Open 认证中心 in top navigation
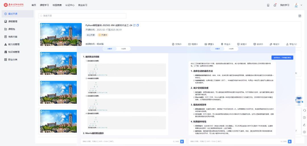The height and width of the screenshot is (146, 307). pos(70,5)
